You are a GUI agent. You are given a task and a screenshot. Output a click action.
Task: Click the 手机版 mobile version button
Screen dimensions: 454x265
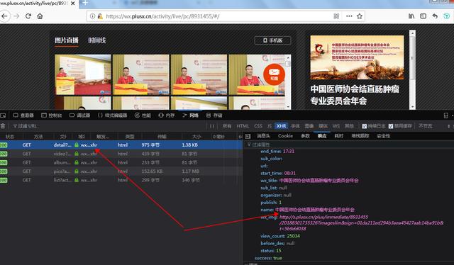272,40
